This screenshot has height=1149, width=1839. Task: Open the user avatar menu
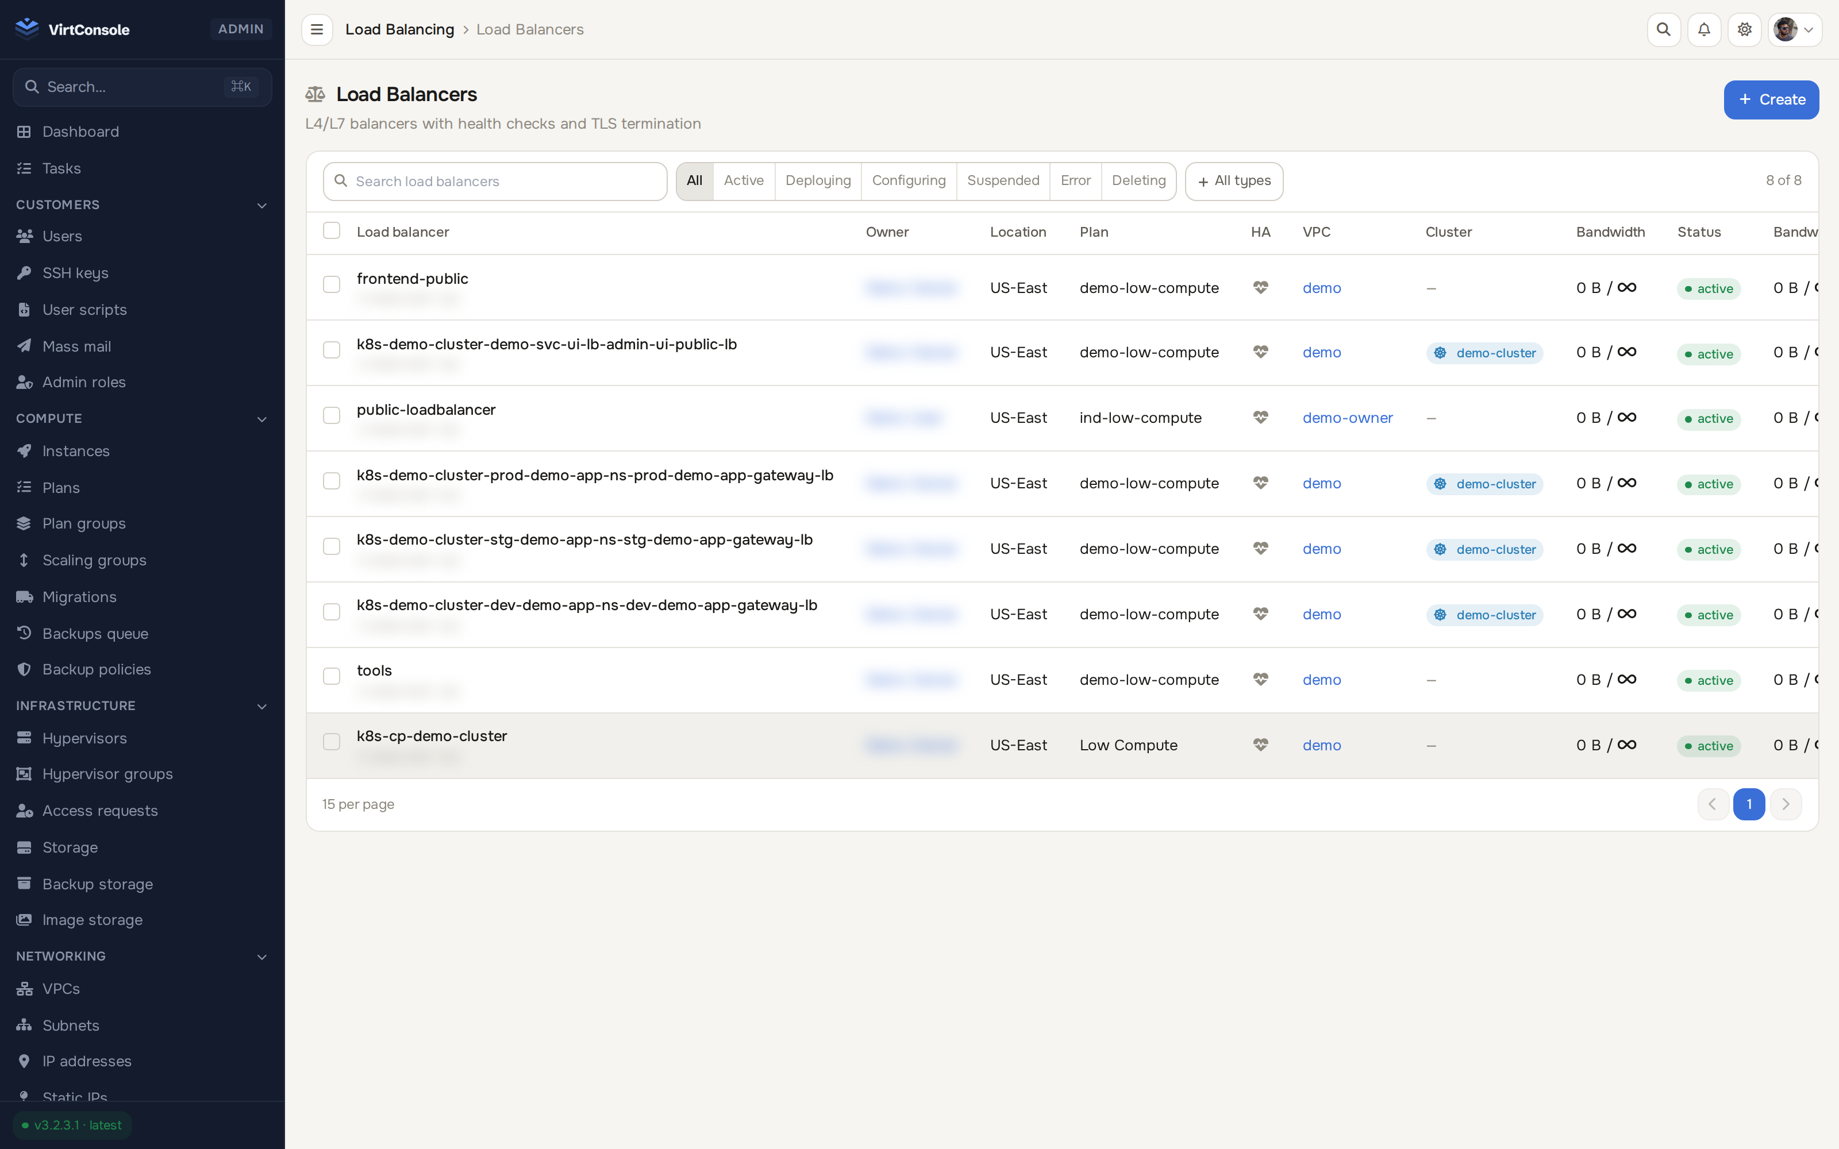click(x=1794, y=30)
